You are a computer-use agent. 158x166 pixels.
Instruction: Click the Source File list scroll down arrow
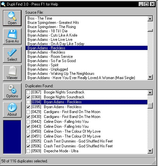pos(150,77)
